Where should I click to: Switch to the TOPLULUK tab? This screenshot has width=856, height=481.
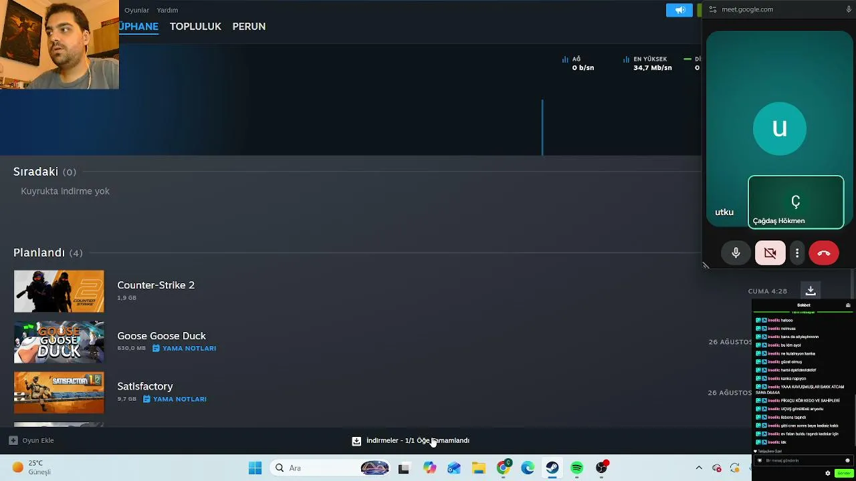pos(195,26)
